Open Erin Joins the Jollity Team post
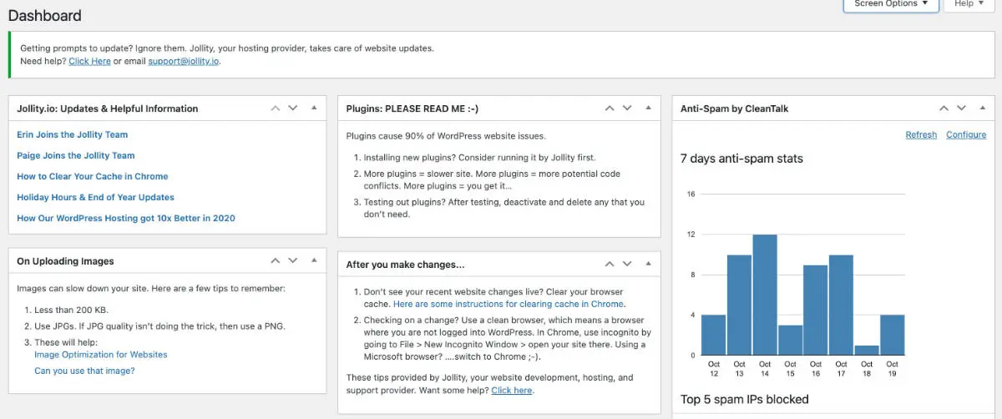The image size is (1002, 419). (x=73, y=134)
